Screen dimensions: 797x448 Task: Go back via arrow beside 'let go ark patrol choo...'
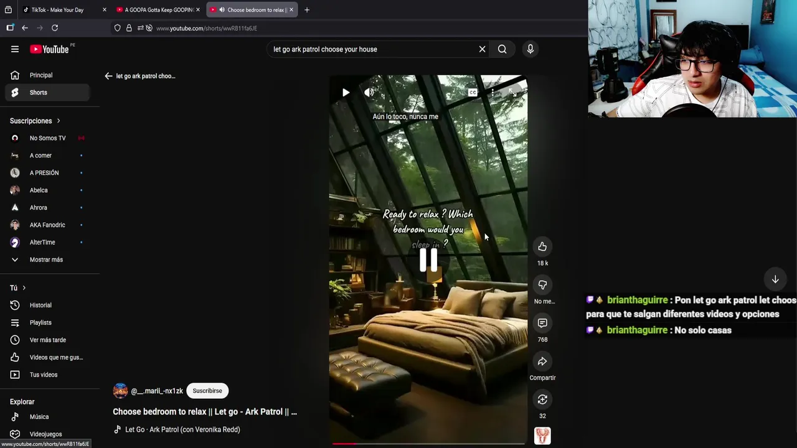click(x=108, y=76)
